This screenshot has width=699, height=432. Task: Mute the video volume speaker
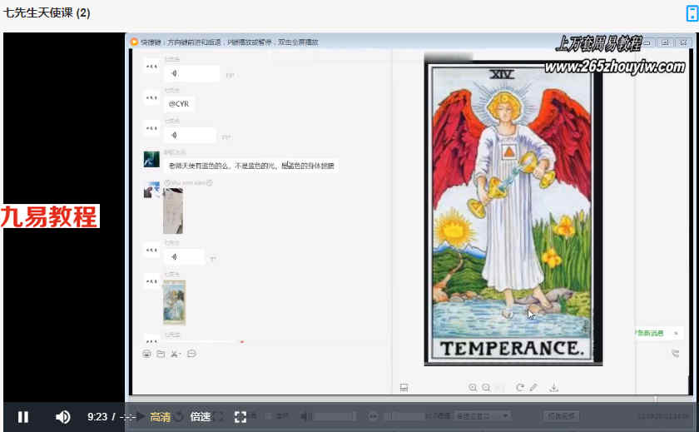coord(63,417)
